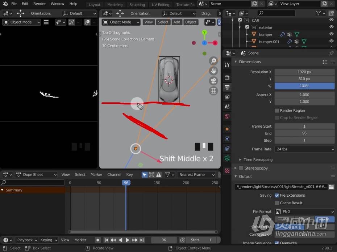Click the current frame 96 marker in timeline

[x=126, y=183]
